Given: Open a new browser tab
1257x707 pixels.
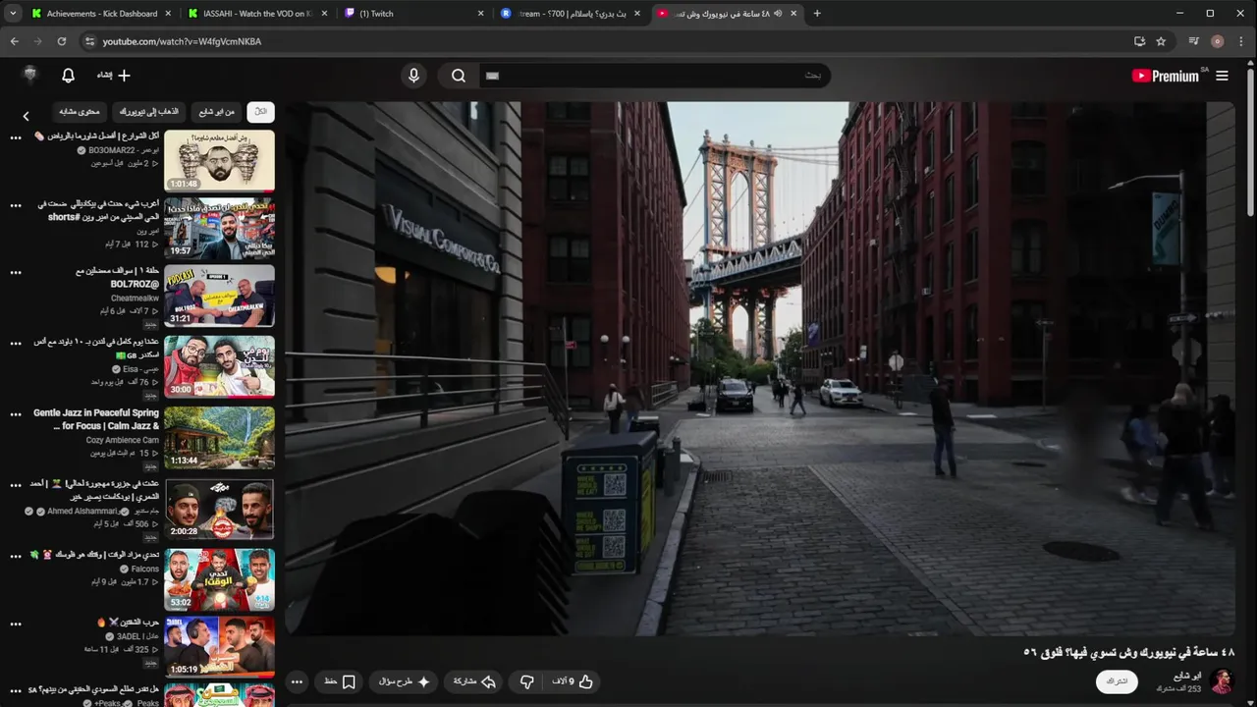Looking at the screenshot, I should pyautogui.click(x=817, y=14).
